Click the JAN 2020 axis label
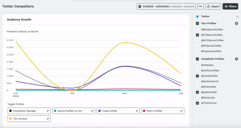This screenshot has width=241, height=128. pos(16,95)
